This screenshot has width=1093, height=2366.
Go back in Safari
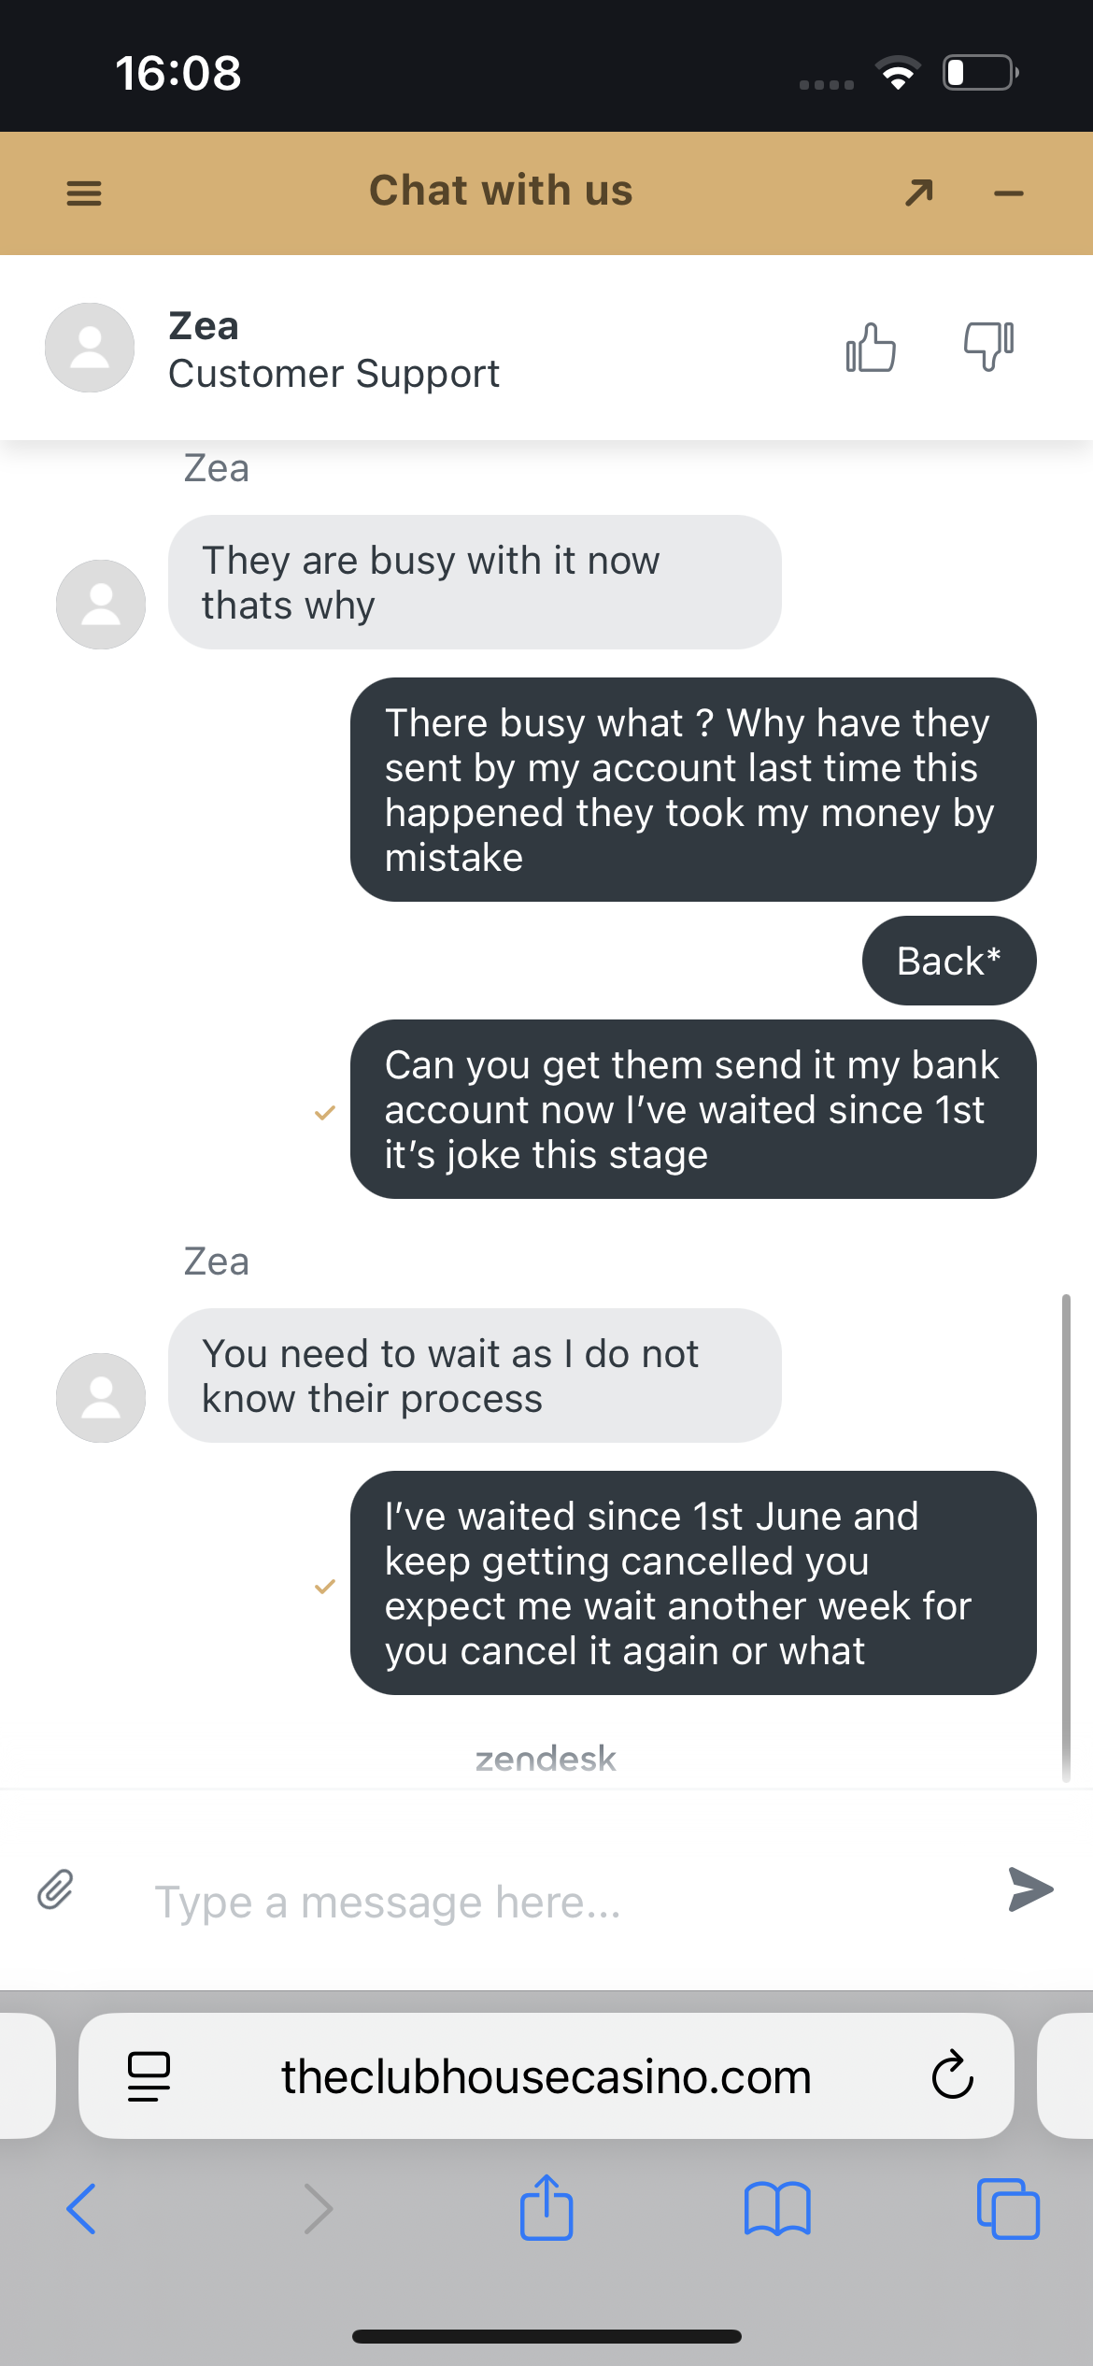click(x=81, y=2209)
